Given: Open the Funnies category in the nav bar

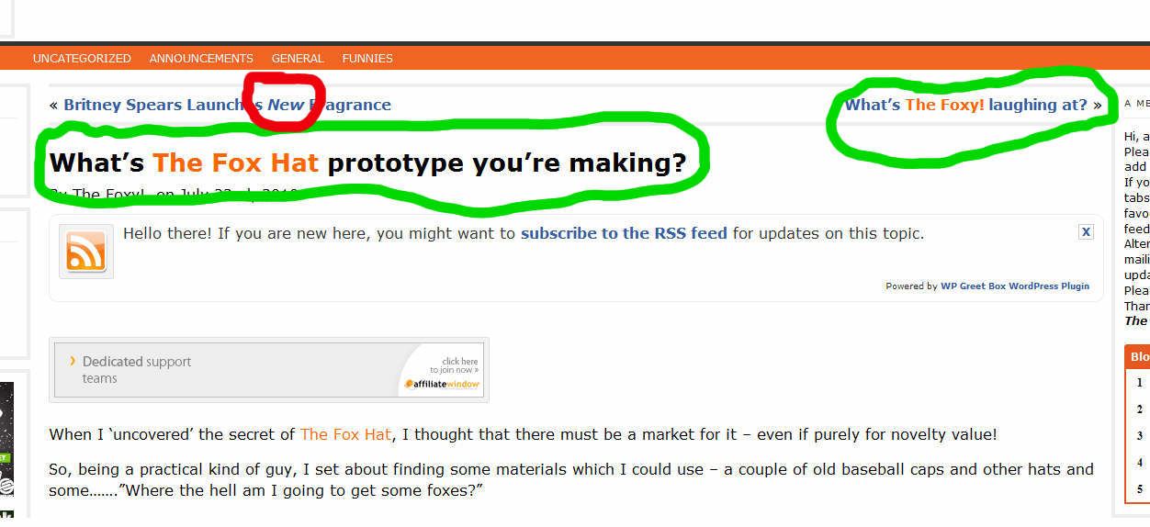Looking at the screenshot, I should 367,58.
